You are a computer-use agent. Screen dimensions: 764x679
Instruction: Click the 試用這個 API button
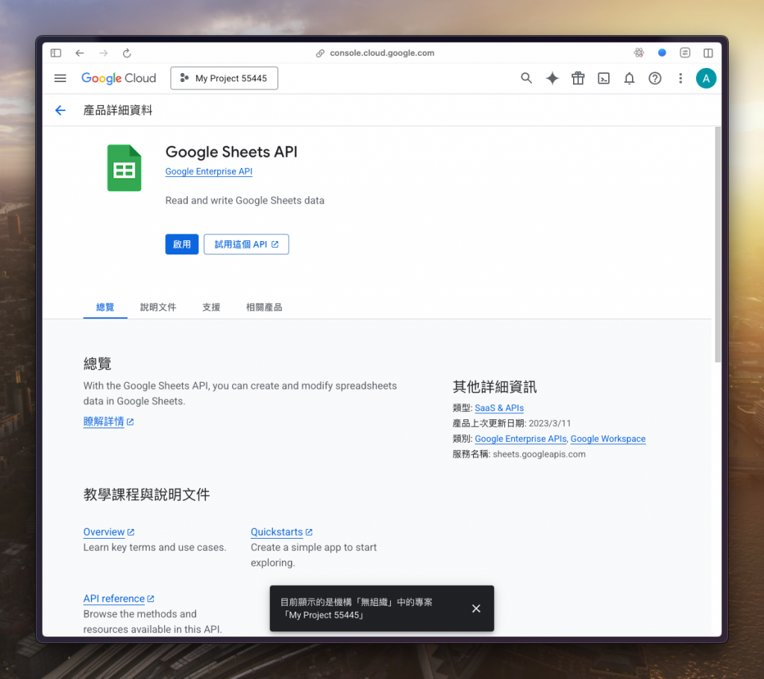pyautogui.click(x=246, y=244)
